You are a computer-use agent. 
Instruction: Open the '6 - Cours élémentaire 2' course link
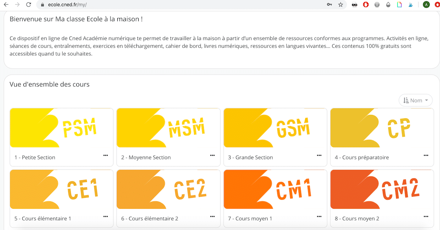click(x=150, y=219)
